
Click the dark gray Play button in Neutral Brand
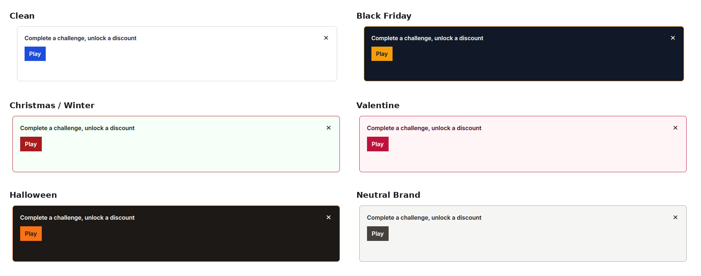point(378,234)
